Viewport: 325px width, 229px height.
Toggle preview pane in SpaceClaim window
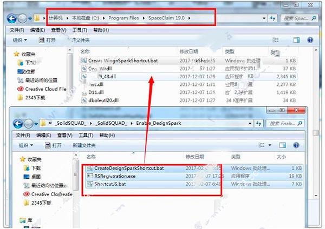(x=297, y=40)
